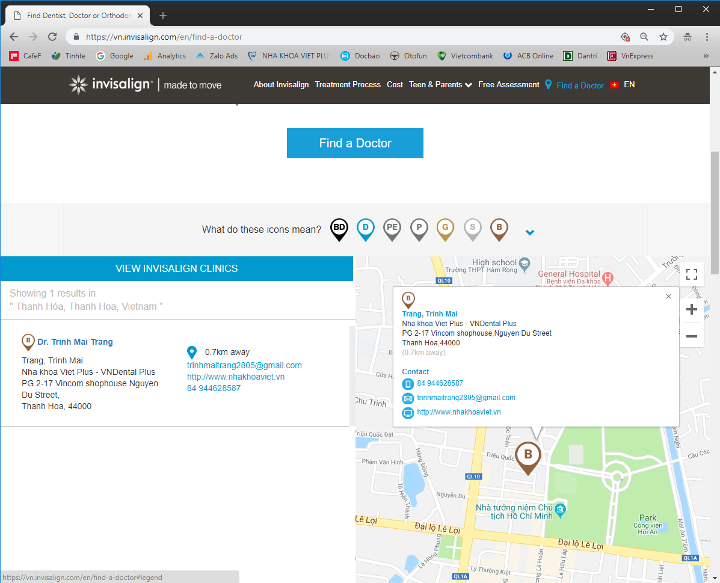Viewport: 720px width, 583px height.
Task: Click the PE legend pin icon
Action: [392, 230]
